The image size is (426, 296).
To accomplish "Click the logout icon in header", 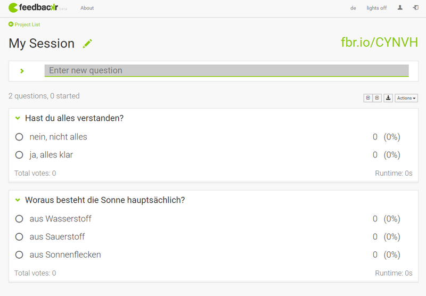I will [x=415, y=8].
